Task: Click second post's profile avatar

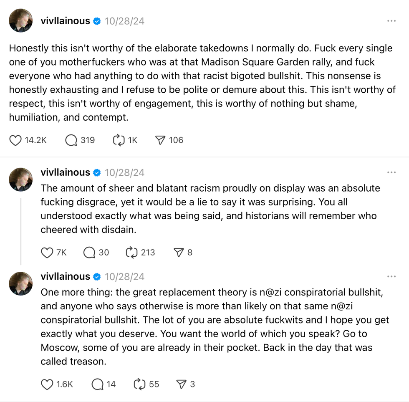Action: point(20,180)
